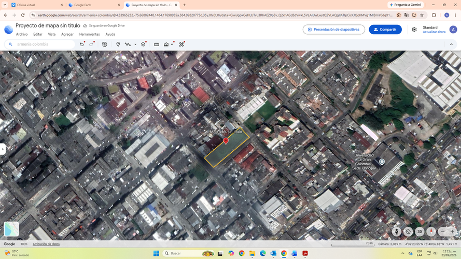Toggle 3D view mode

coord(420,232)
